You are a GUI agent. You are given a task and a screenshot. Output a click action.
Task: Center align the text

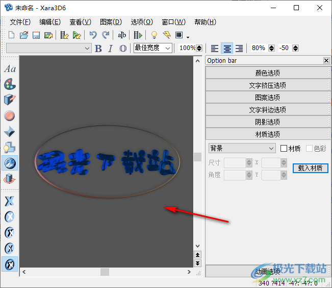[x=227, y=48]
